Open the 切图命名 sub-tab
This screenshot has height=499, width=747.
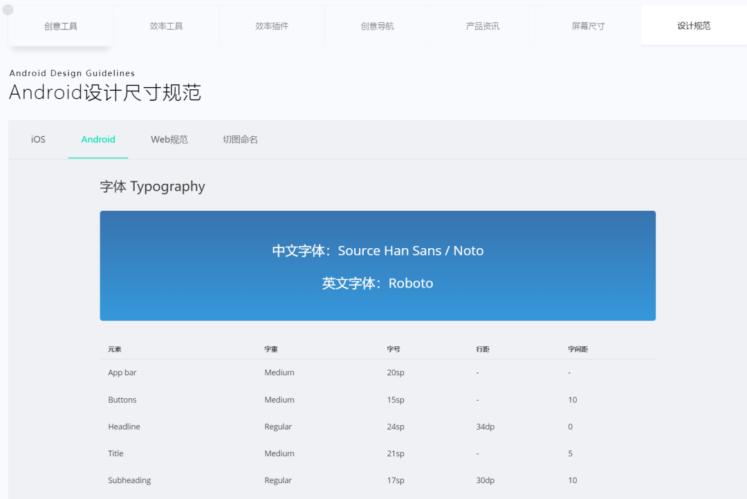coord(240,140)
